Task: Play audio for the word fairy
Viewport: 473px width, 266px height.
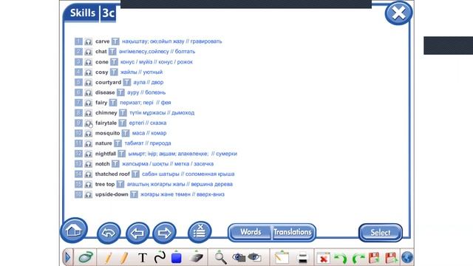Action: [x=88, y=103]
